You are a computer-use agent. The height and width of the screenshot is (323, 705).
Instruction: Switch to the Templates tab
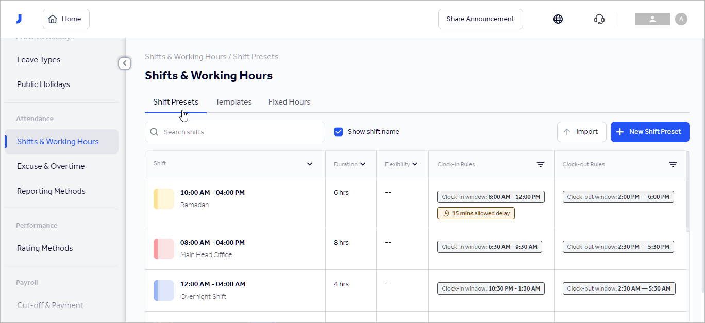(x=233, y=101)
